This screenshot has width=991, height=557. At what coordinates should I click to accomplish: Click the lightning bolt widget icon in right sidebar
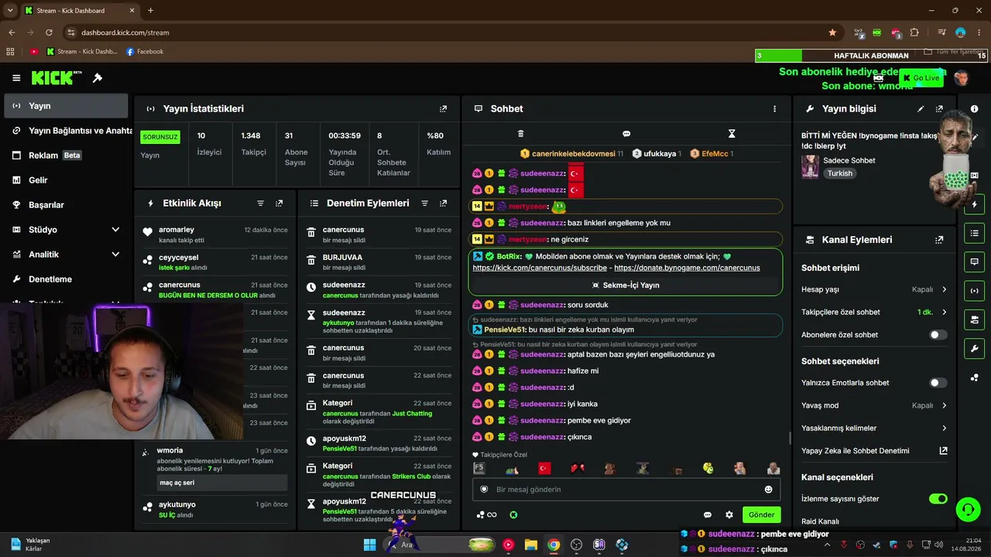pos(974,205)
